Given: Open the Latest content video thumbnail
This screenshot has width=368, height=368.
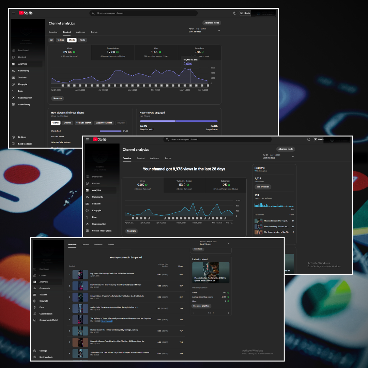Looking at the screenshot, I should coord(211,273).
